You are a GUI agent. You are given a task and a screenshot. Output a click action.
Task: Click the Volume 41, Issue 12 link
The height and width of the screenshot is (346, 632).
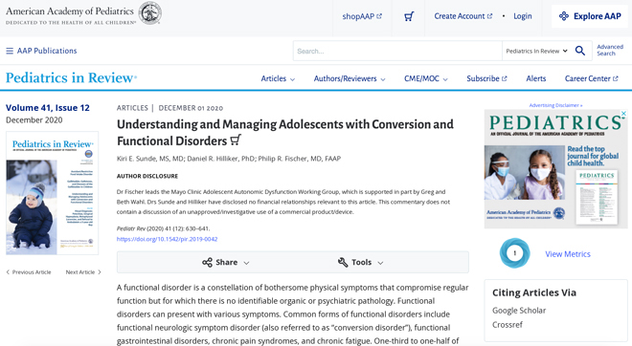(x=48, y=108)
